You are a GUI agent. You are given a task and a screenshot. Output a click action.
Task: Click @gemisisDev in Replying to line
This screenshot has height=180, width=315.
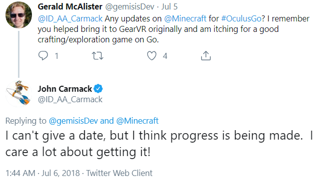click(x=73, y=121)
